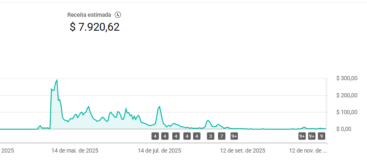The height and width of the screenshot is (164, 367).
Task: Click the Receita estimada metric label
Action: tap(89, 15)
